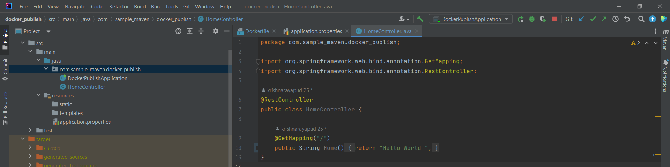Click sample_maven breadcrumb segment
670x167 pixels.
[x=132, y=19]
